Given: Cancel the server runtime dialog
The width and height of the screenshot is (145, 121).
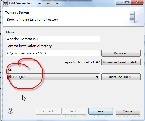Looking at the screenshot, I should pos(128,111).
